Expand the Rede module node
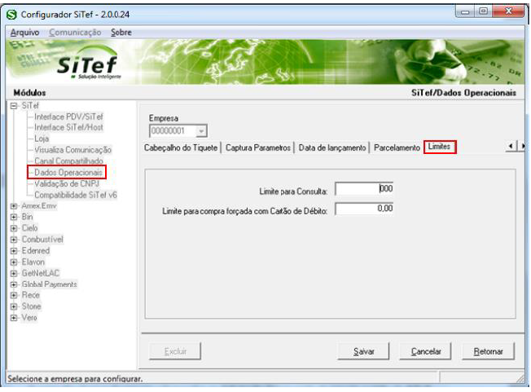Image resolution: width=531 pixels, height=392 pixels. pyautogui.click(x=14, y=296)
